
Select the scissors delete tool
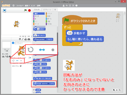(67, 6)
